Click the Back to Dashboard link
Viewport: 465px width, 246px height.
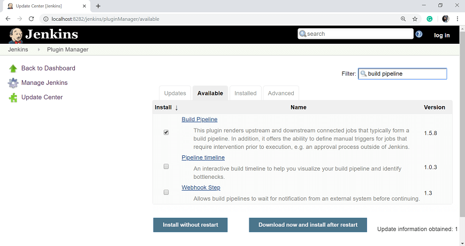tap(48, 68)
